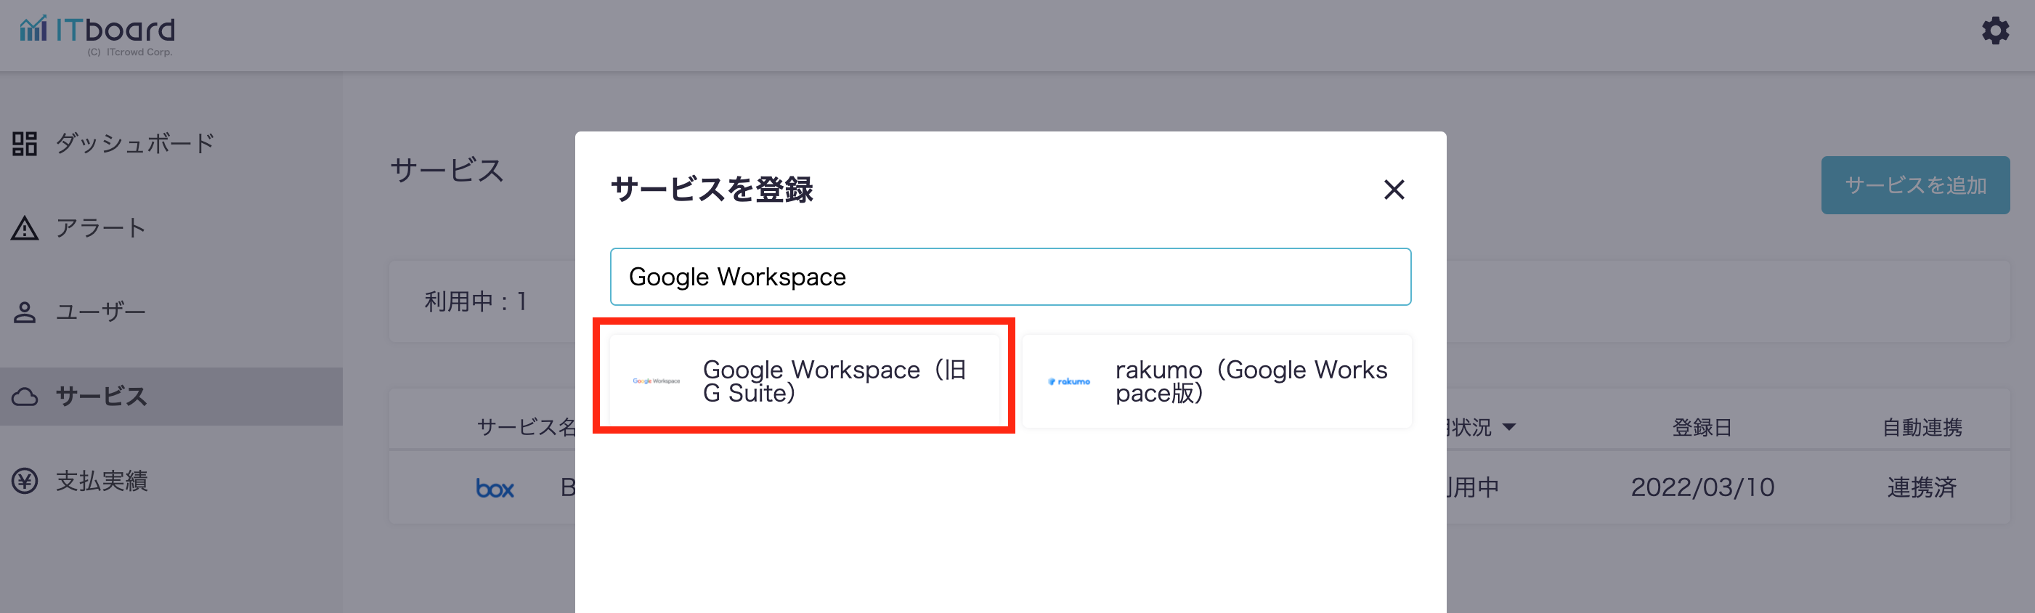
Task: Click the alert warning triangle icon
Action: [x=25, y=228]
